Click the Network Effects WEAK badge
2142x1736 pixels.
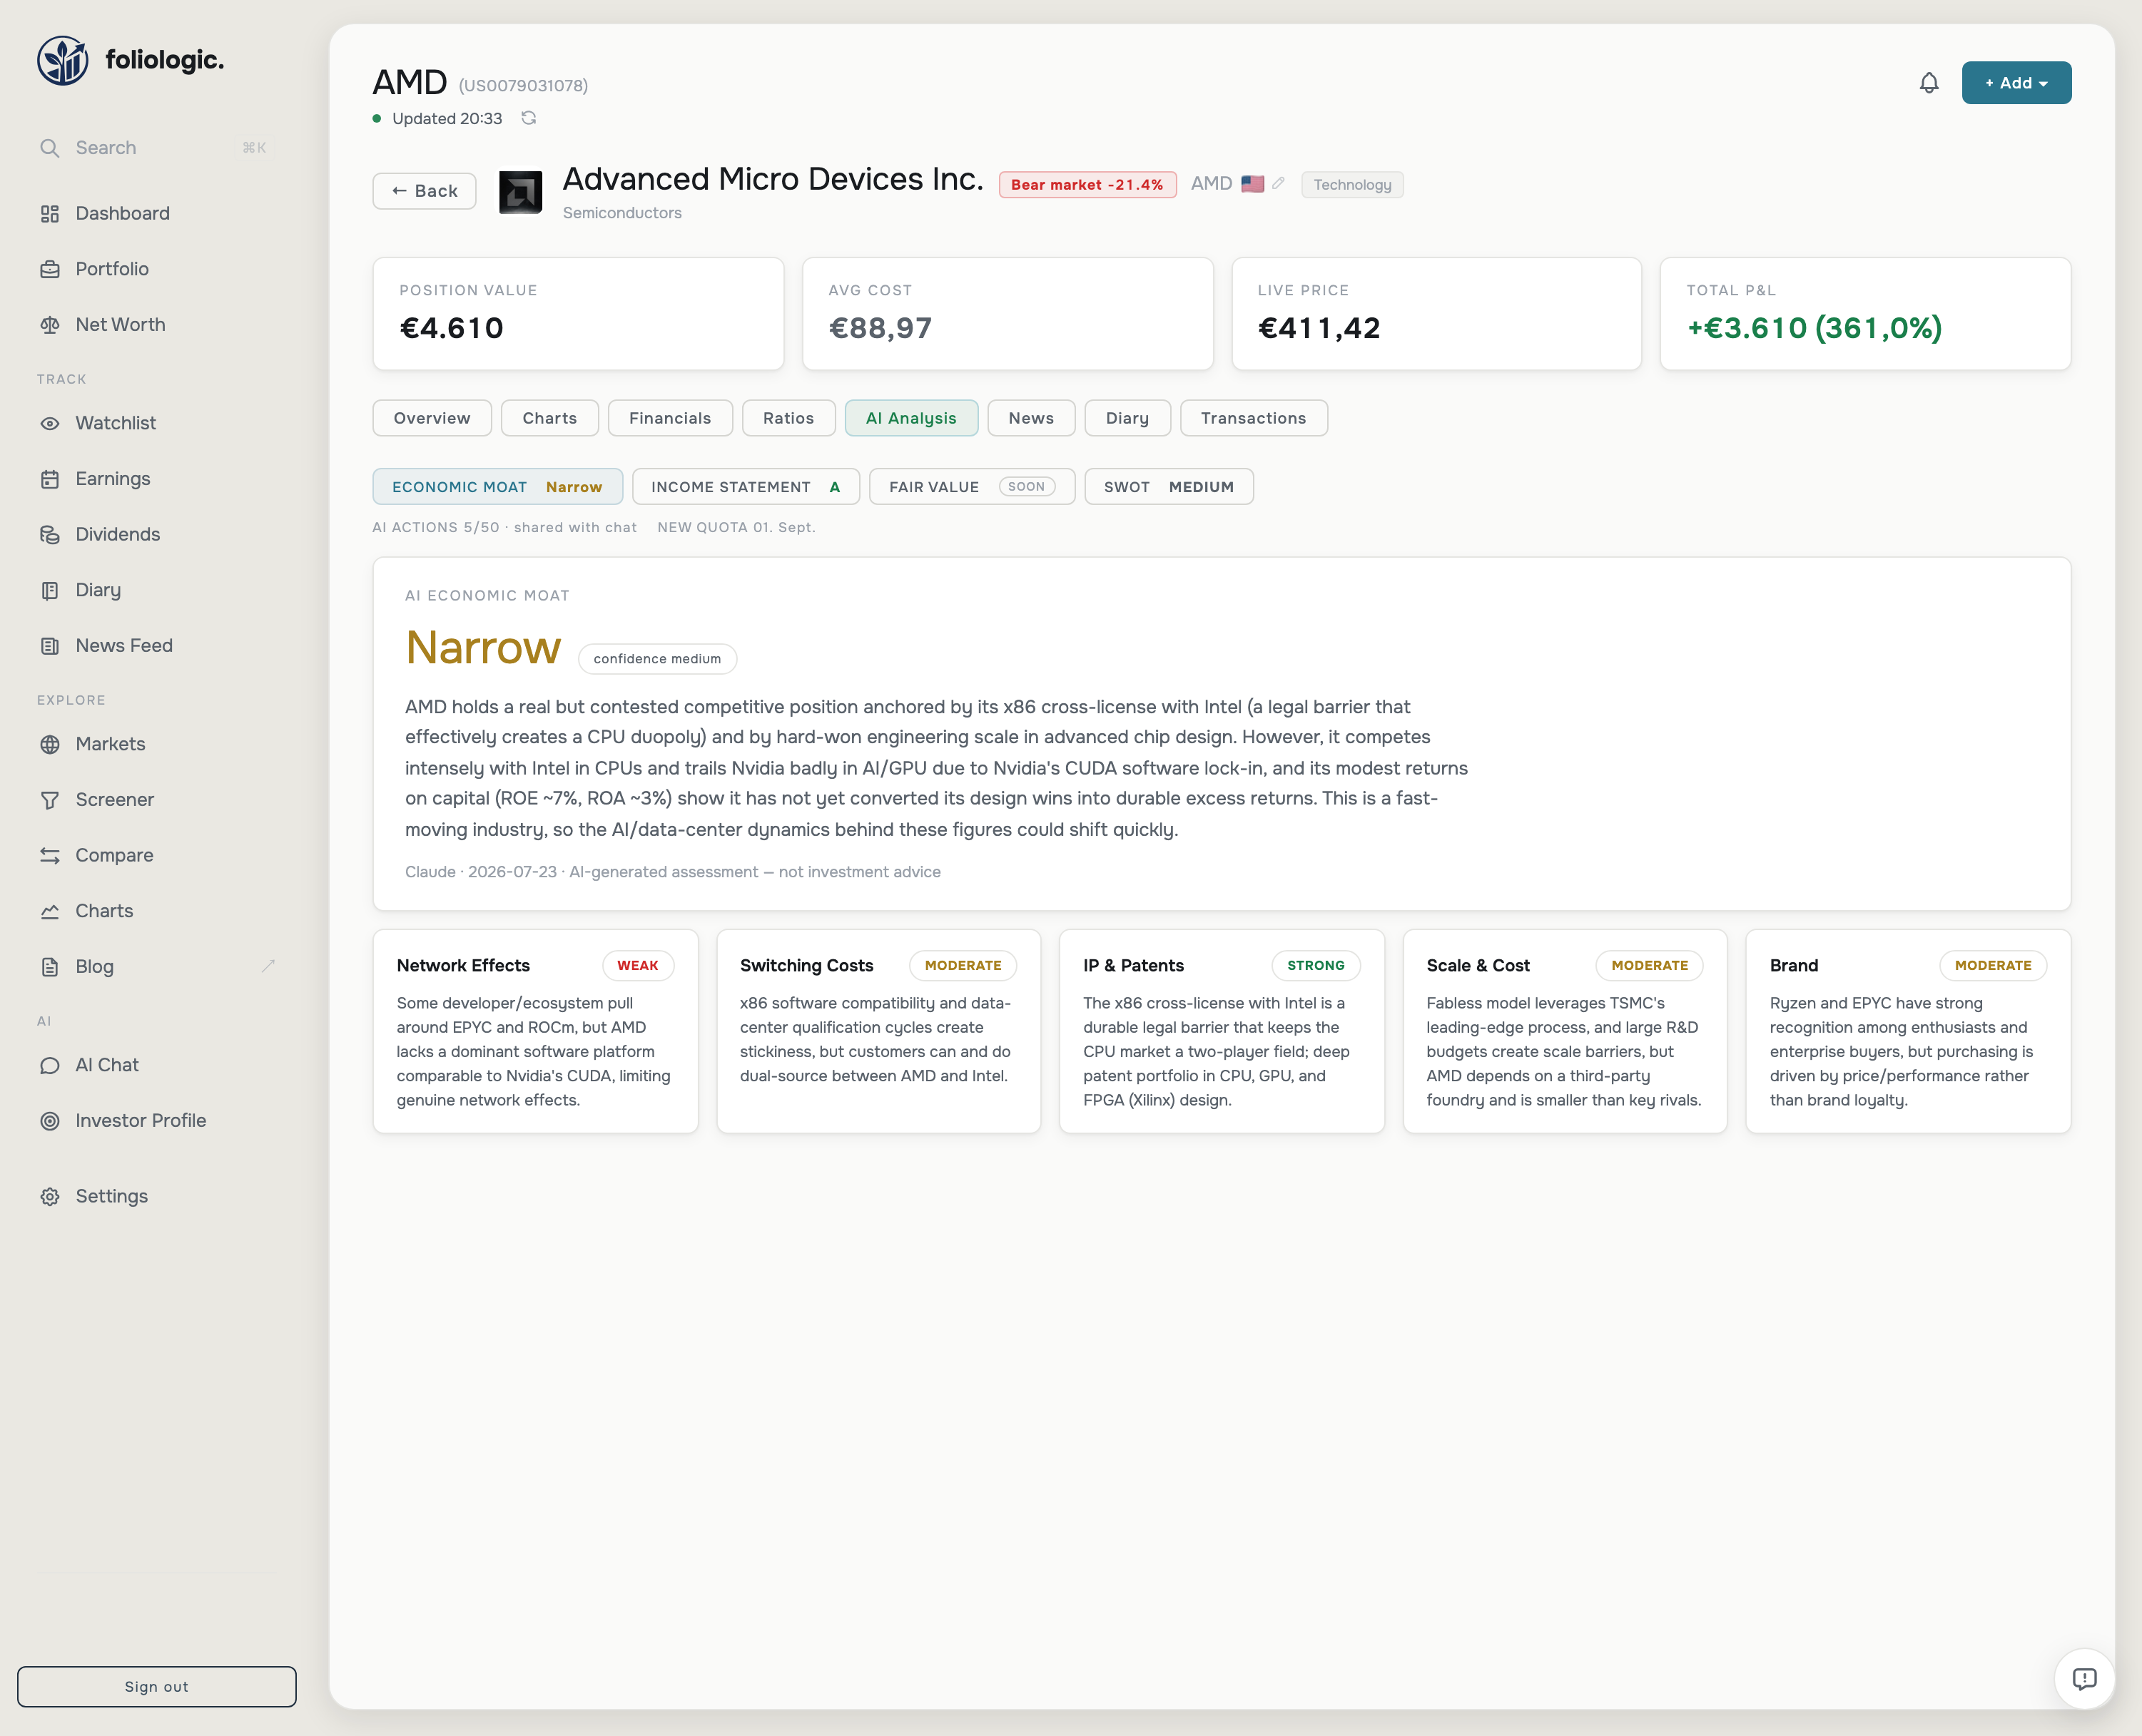637,966
